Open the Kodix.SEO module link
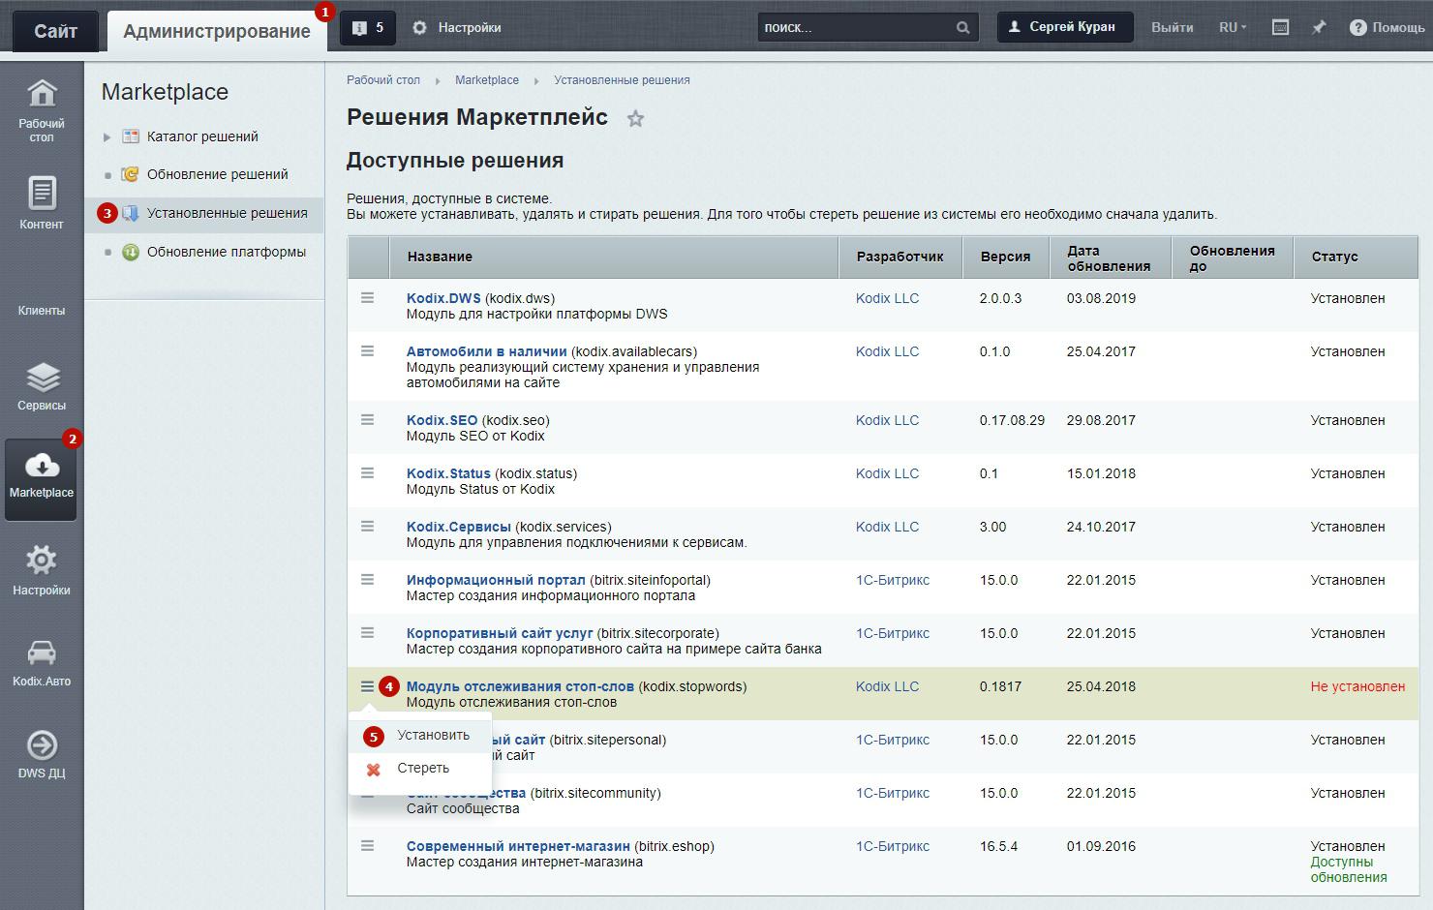Viewport: 1433px width, 910px height. coord(442,420)
